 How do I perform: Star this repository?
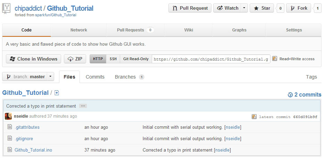[262, 8]
